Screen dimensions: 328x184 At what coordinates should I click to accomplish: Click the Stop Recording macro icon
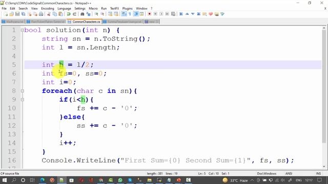pyautogui.click(x=155, y=14)
